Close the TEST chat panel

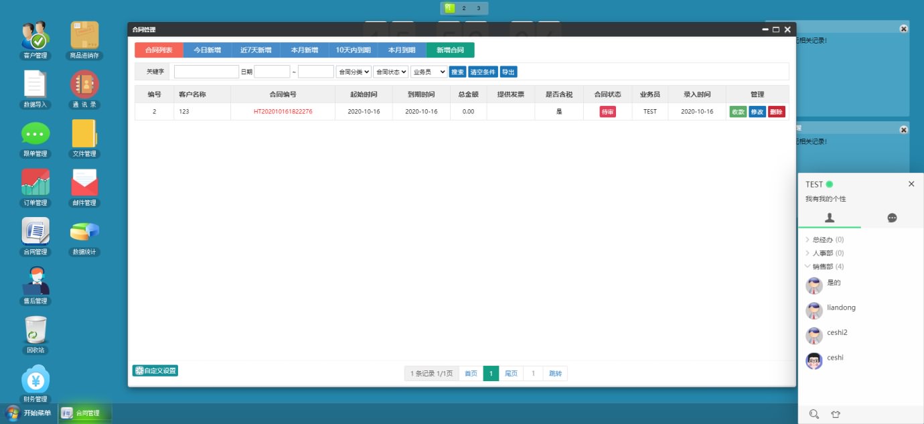point(911,184)
